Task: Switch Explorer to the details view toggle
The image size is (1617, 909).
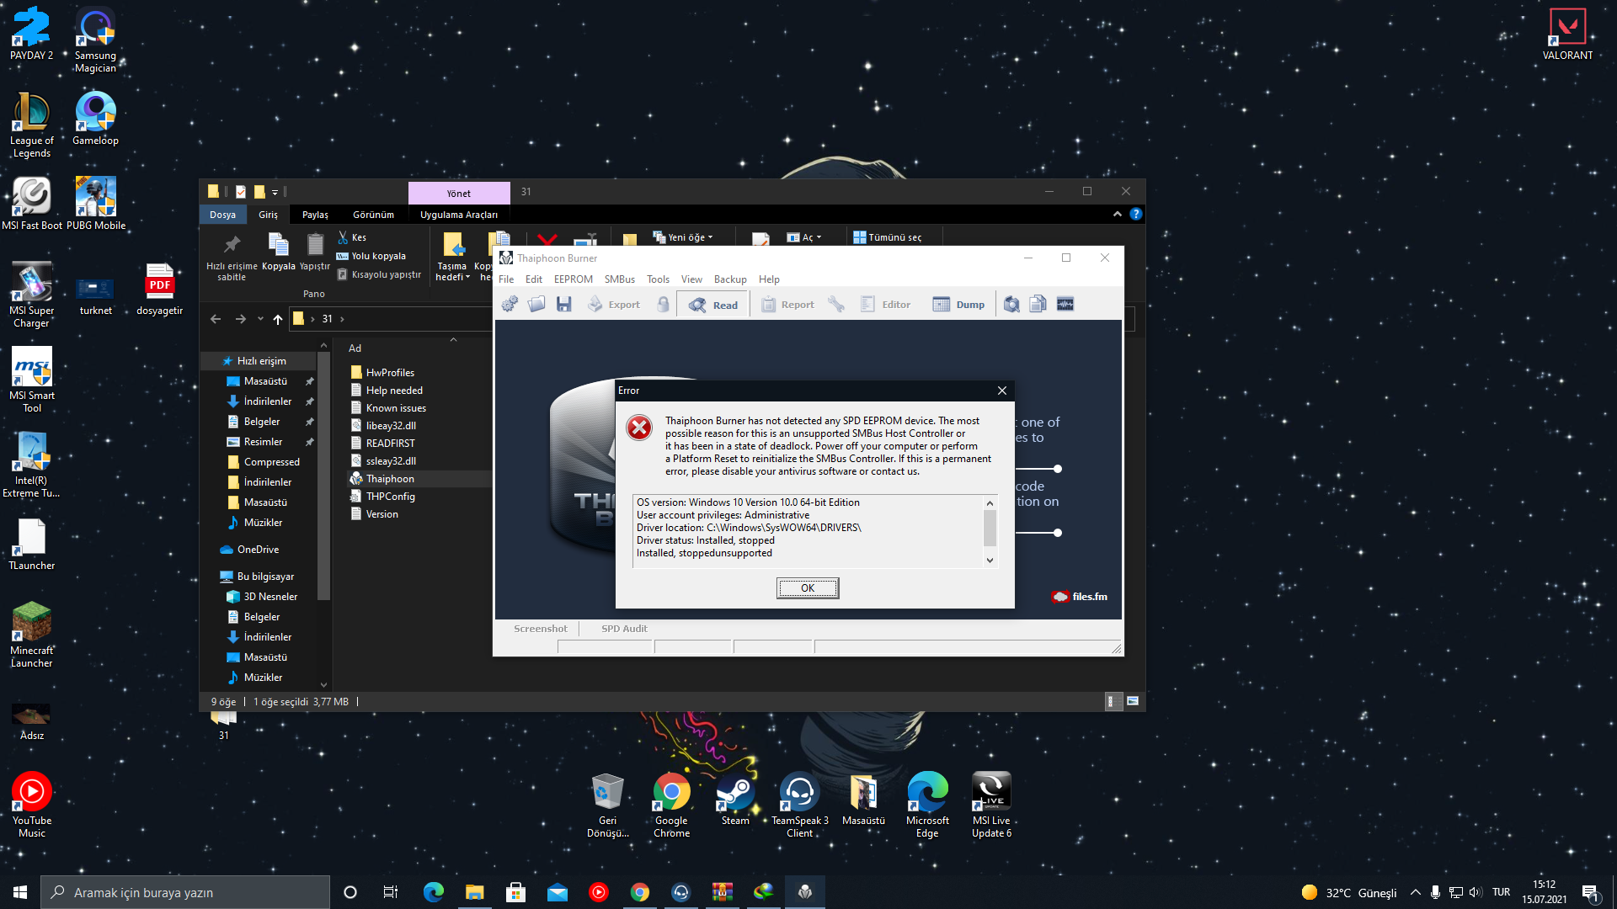Action: pos(1112,701)
